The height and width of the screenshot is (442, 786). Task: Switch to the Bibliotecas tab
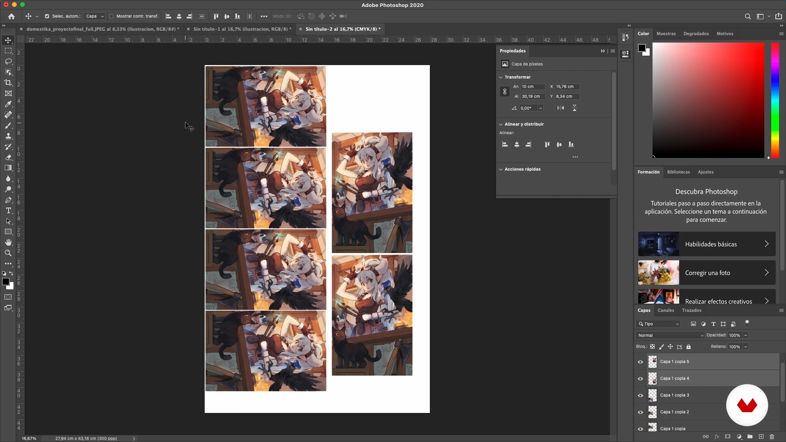pos(678,172)
